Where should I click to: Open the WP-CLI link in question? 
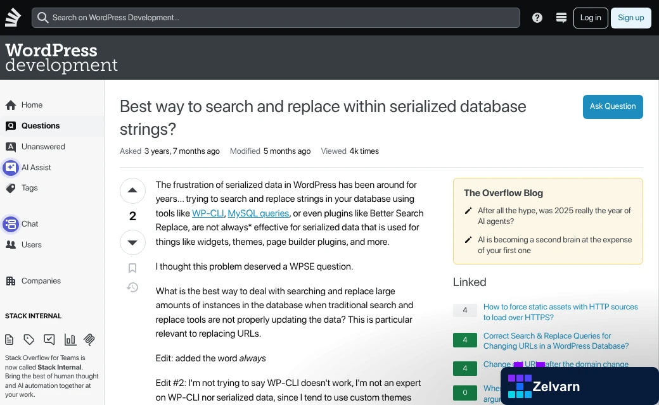[208, 213]
